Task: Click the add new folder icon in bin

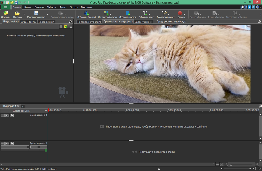Action: pos(66,26)
